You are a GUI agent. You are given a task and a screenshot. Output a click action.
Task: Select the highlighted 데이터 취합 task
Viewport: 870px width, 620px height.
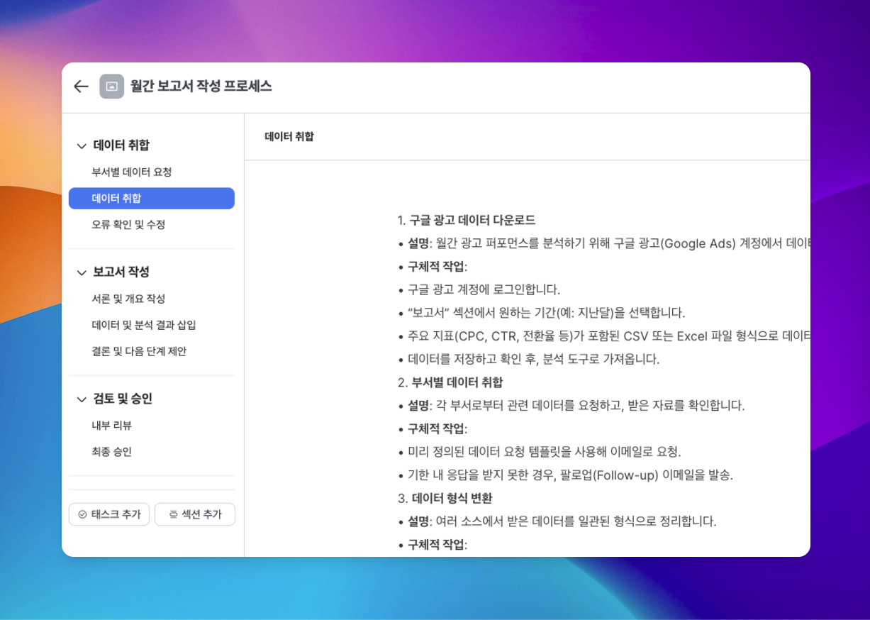[151, 199]
